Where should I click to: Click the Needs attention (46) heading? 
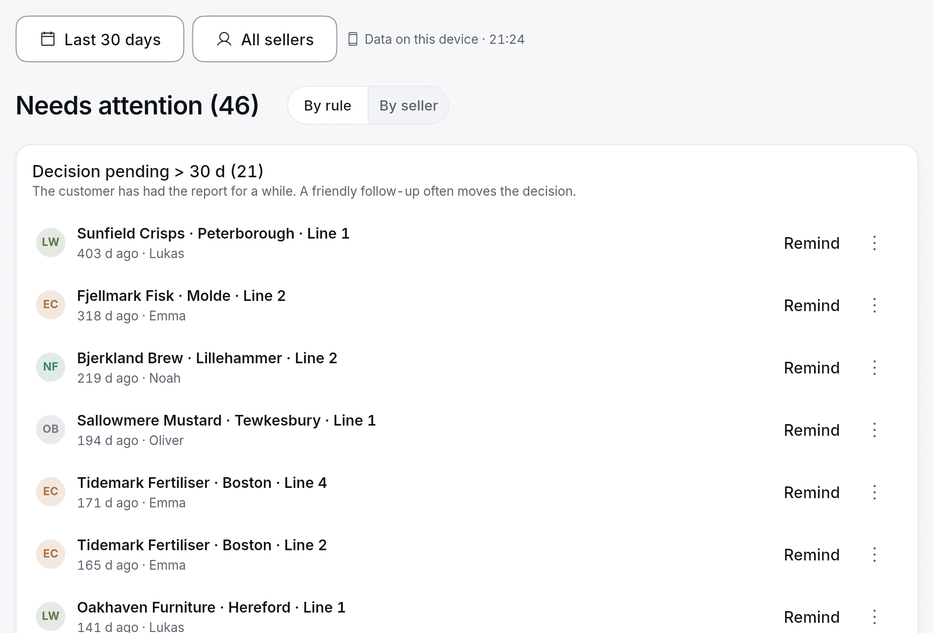tap(137, 105)
